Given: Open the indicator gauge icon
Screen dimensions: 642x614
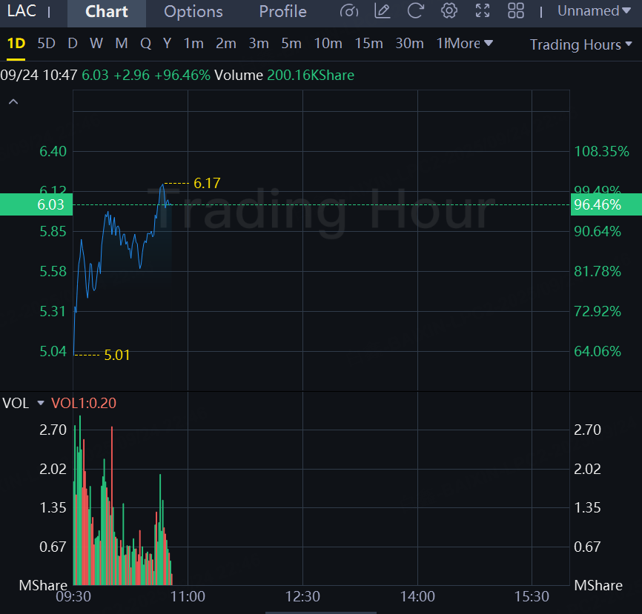Looking at the screenshot, I should [x=349, y=11].
